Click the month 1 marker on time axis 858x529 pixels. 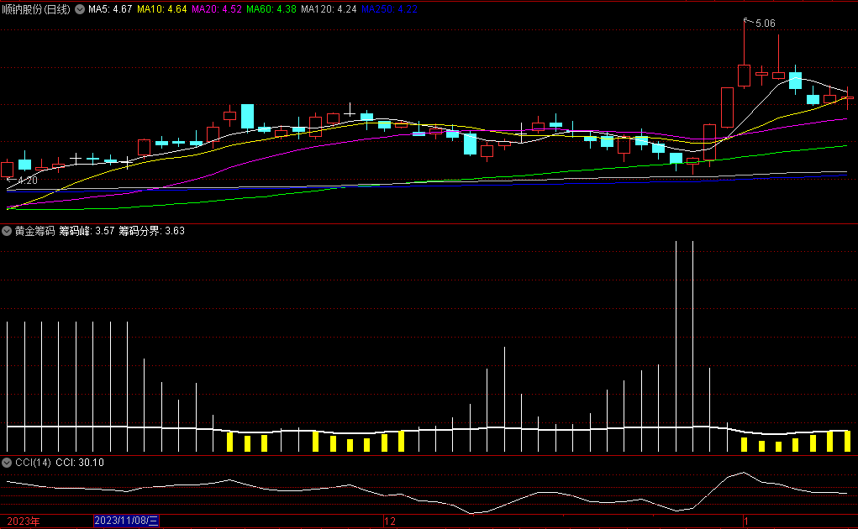point(746,521)
